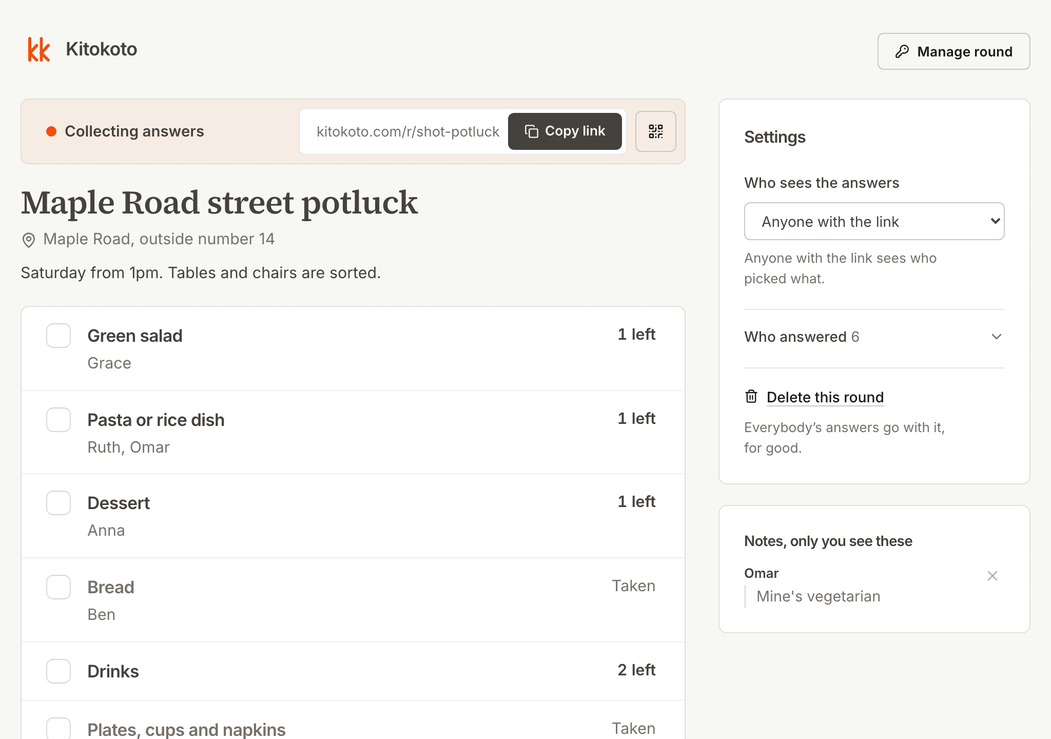
Task: Click the Manage round button
Action: coord(953,51)
